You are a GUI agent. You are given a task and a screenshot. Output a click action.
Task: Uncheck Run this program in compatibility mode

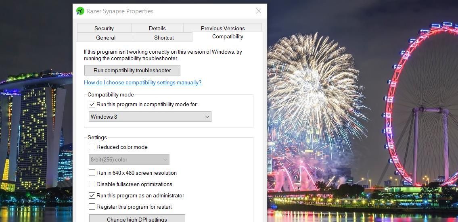[x=92, y=104]
